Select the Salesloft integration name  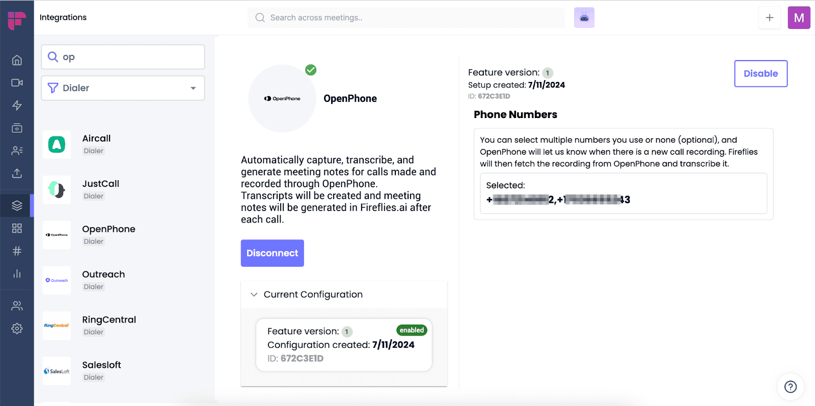pyautogui.click(x=102, y=365)
